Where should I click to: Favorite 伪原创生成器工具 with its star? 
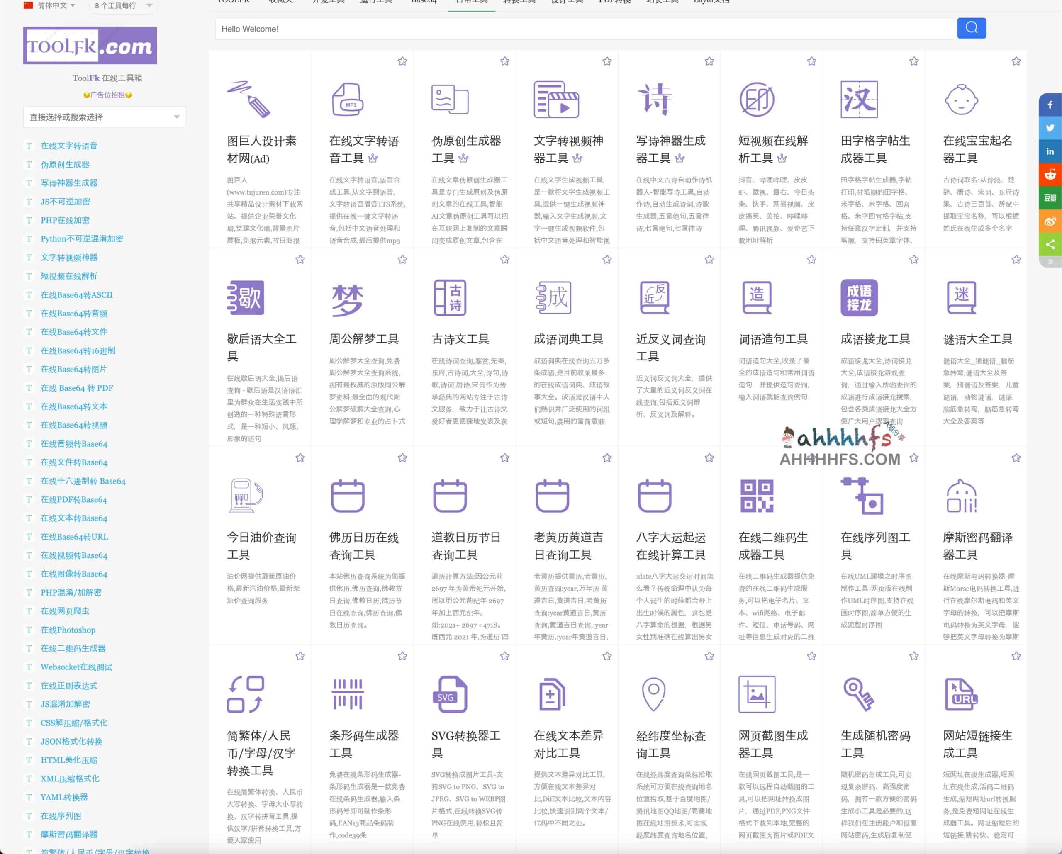click(504, 61)
